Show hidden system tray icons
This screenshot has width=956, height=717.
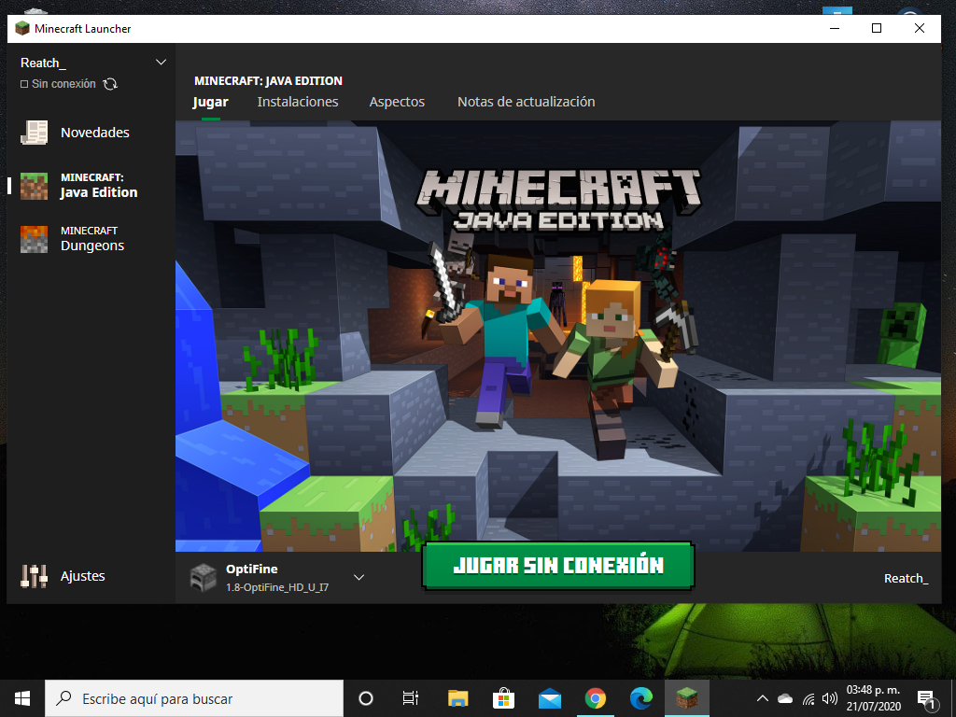click(x=762, y=698)
